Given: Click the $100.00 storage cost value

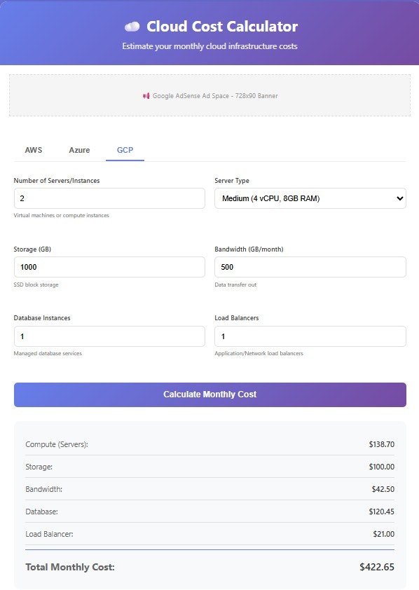Looking at the screenshot, I should click(382, 467).
